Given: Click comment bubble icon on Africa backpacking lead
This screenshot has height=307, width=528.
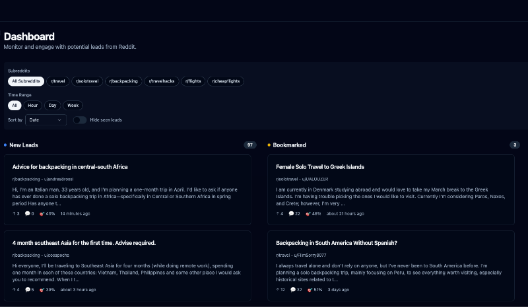Looking at the screenshot, I should [27, 214].
